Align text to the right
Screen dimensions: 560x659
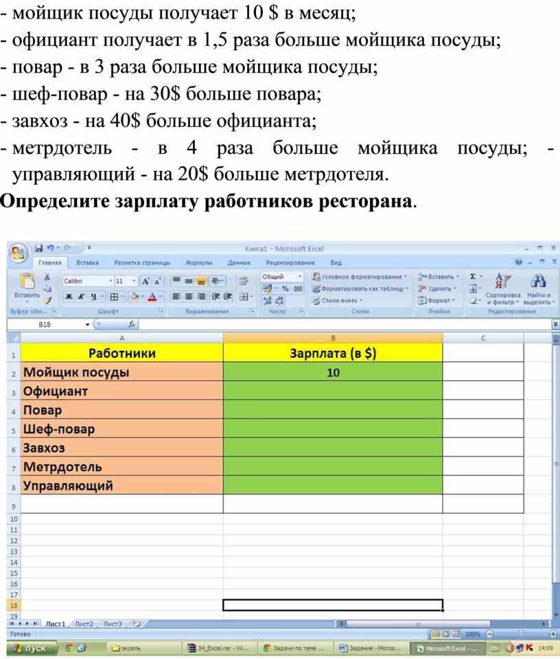(x=202, y=297)
